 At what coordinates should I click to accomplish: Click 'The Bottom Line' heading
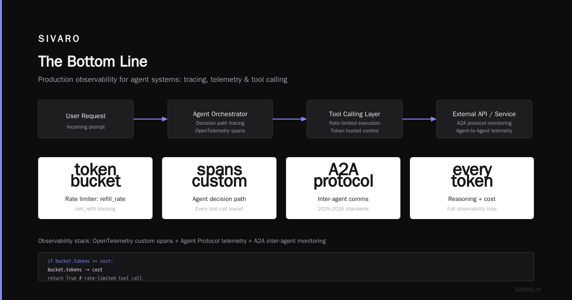[x=92, y=61]
